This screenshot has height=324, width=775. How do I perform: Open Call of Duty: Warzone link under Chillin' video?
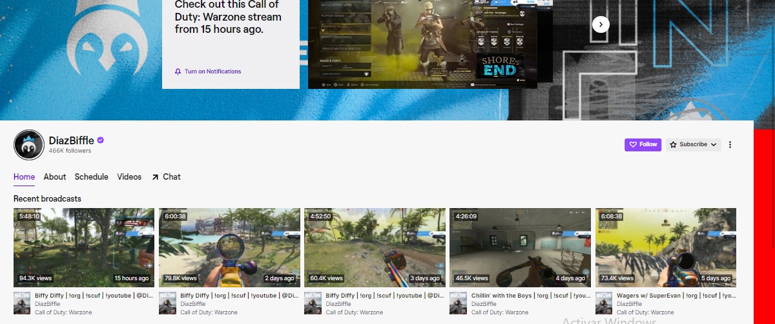[x=499, y=312]
